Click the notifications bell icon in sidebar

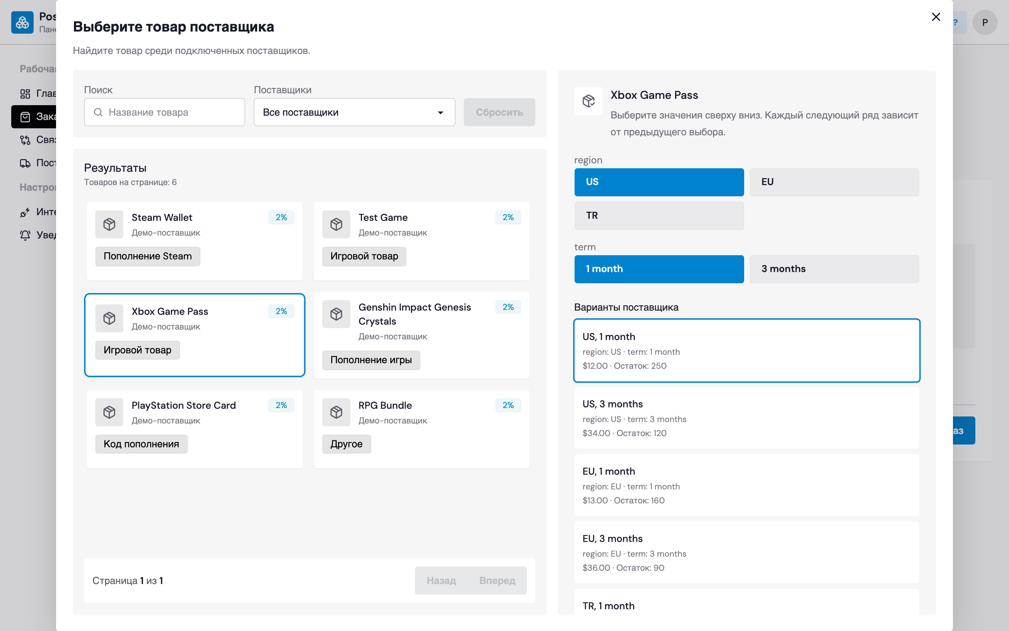[x=25, y=235]
